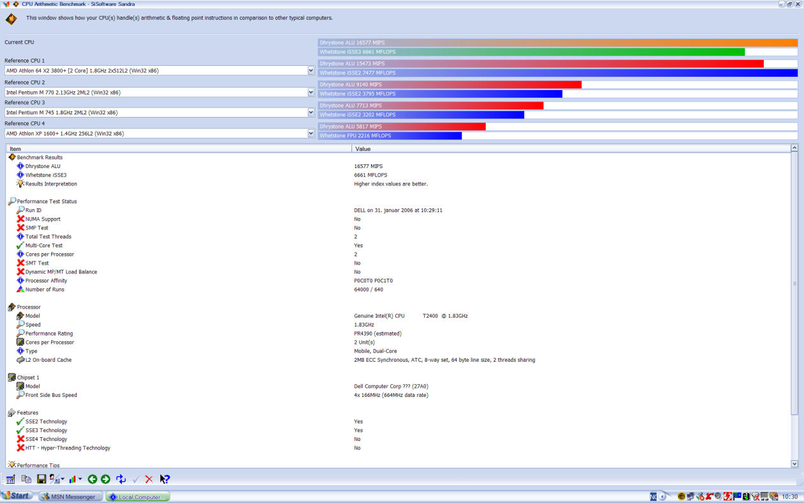Click the phone with red X tray icon
The image size is (804, 503).
756,496
